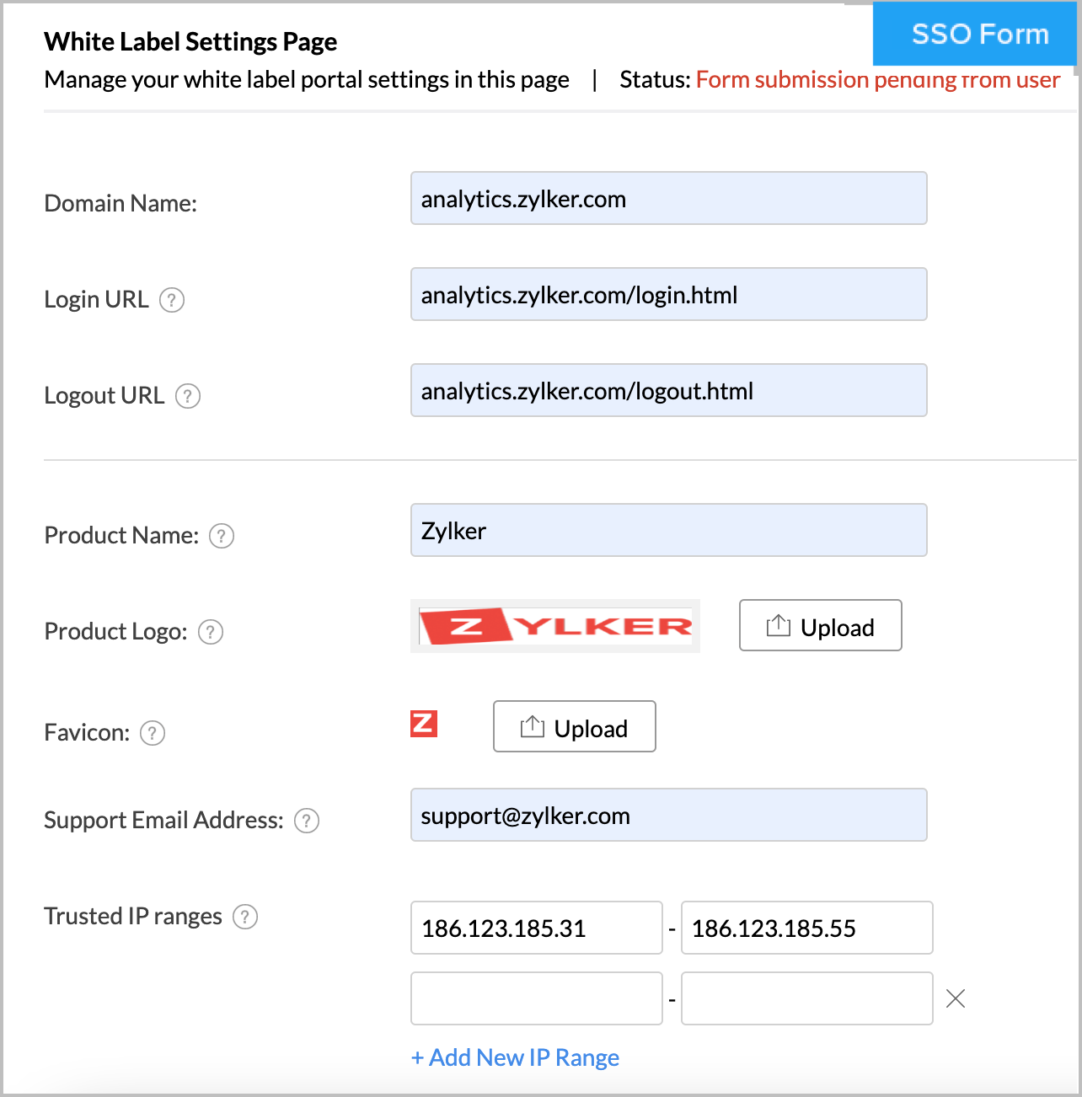Open the Login URL help tooltip

tap(172, 300)
